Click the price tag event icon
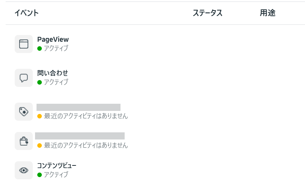This screenshot has width=305, height=191. [24, 112]
